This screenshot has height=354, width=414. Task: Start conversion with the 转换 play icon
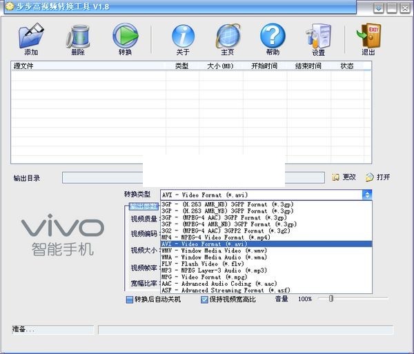[x=125, y=36]
